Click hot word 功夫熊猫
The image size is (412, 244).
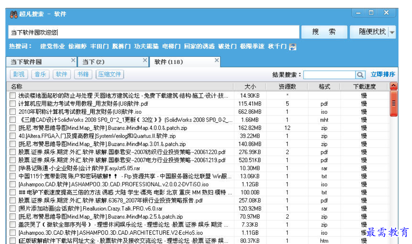[x=146, y=47]
